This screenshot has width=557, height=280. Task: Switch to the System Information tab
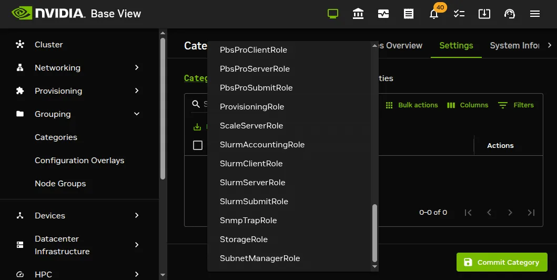coord(514,45)
